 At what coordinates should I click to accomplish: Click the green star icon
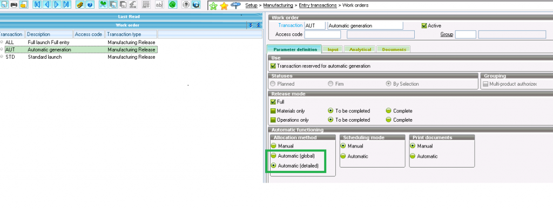(213, 5)
